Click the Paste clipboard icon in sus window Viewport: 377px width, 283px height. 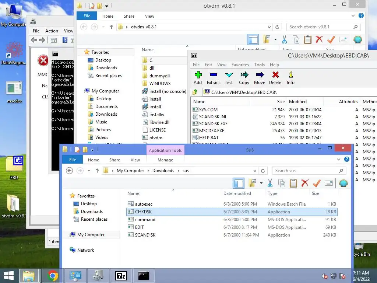(x=293, y=184)
